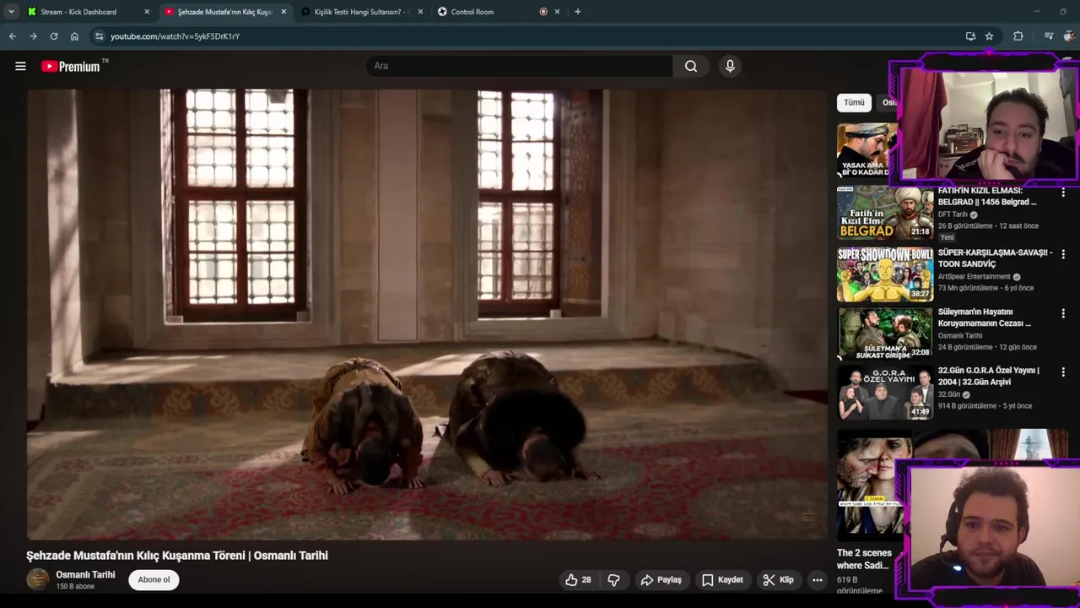Click the search magnifier button

tap(691, 66)
